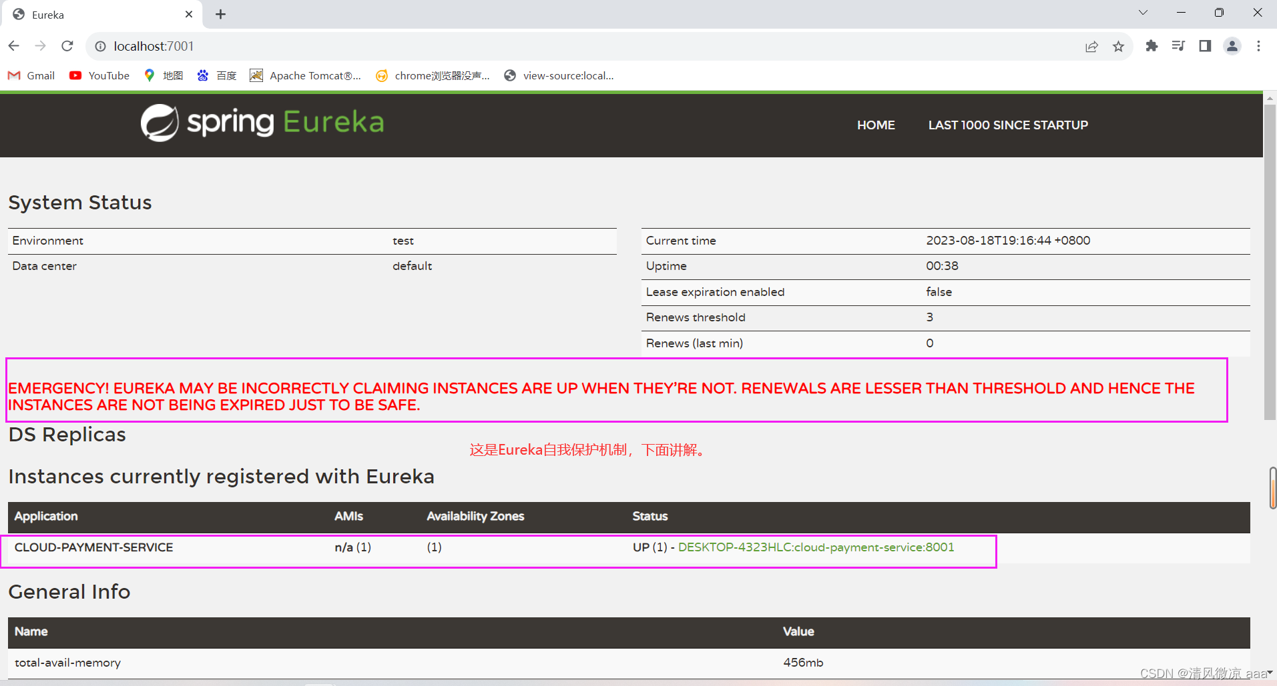The image size is (1277, 686).
Task: Open the media control playlist icon
Action: click(x=1178, y=46)
